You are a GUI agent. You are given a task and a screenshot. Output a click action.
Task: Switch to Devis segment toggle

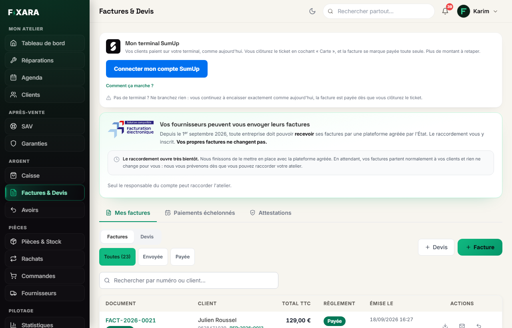pyautogui.click(x=147, y=237)
